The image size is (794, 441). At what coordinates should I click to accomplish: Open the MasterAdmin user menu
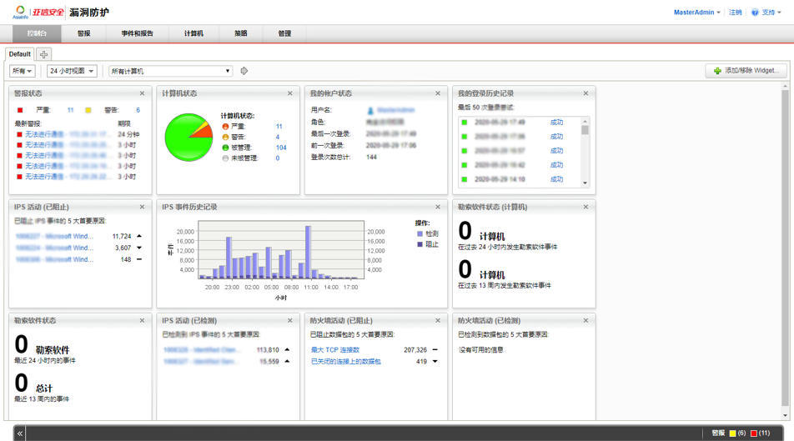pos(696,13)
